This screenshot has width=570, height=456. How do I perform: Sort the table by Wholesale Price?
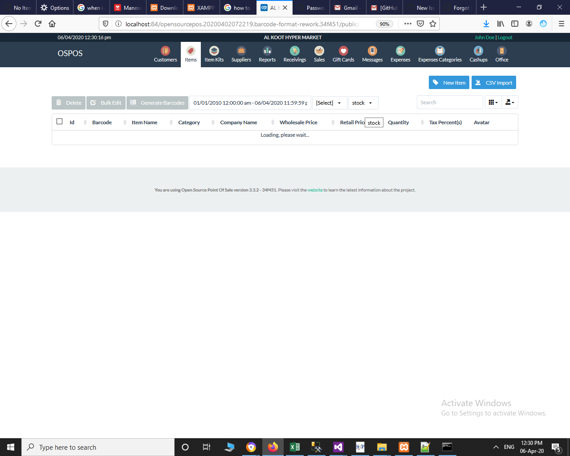click(298, 122)
